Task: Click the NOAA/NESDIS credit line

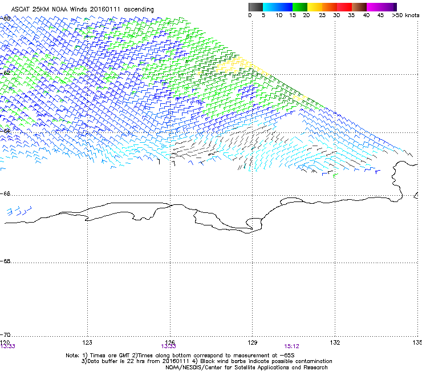Action: pos(246,368)
